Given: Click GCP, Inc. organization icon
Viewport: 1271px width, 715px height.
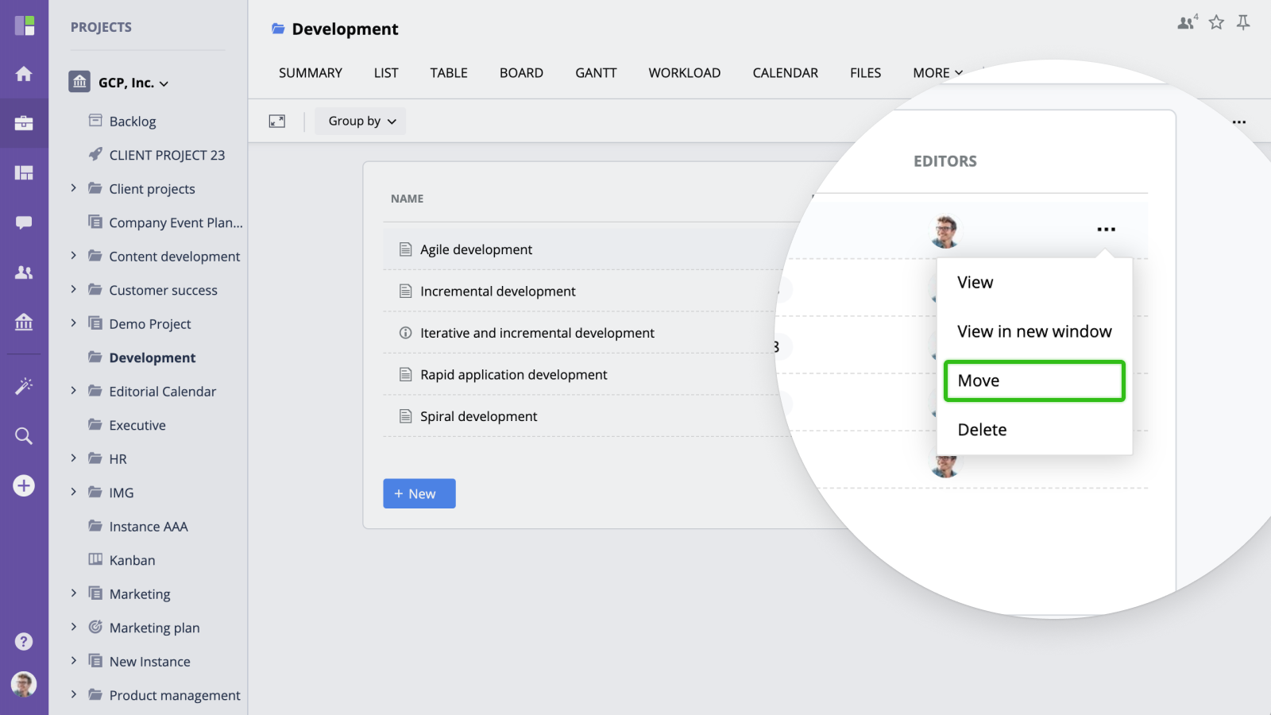Looking at the screenshot, I should (x=79, y=82).
